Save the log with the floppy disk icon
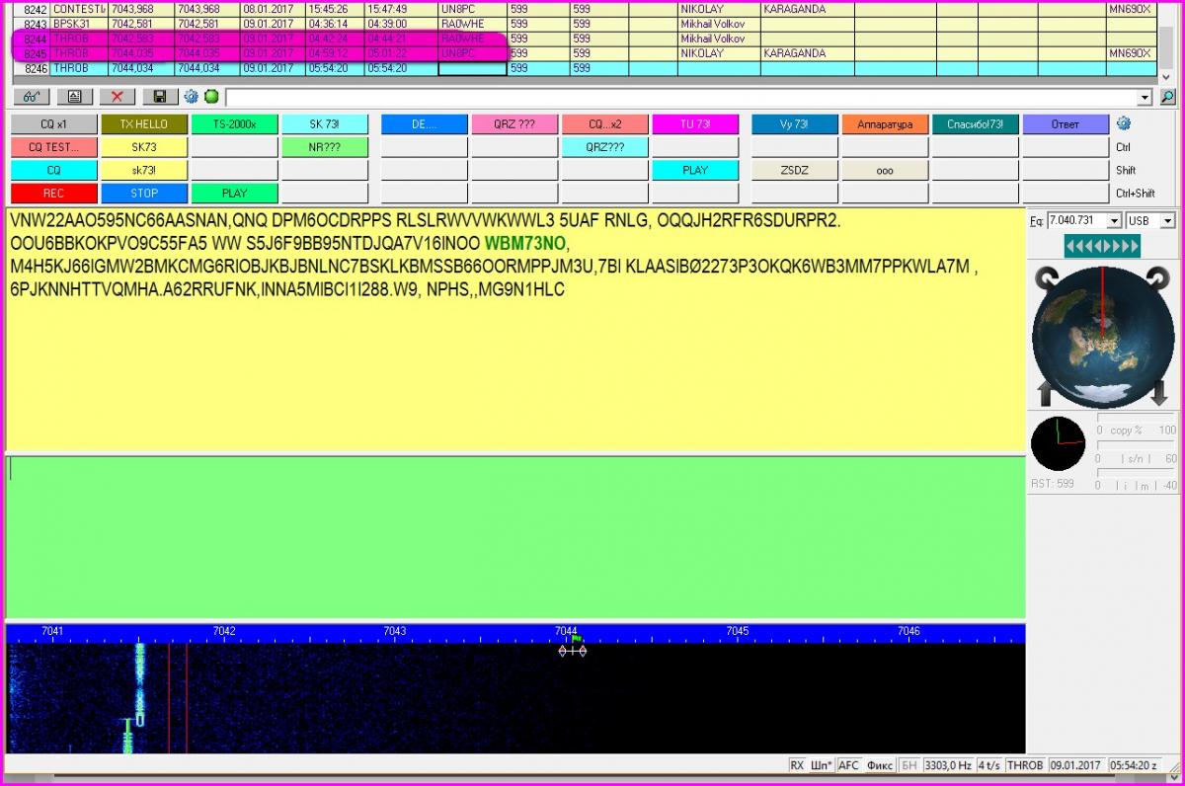The height and width of the screenshot is (786, 1185). (159, 97)
